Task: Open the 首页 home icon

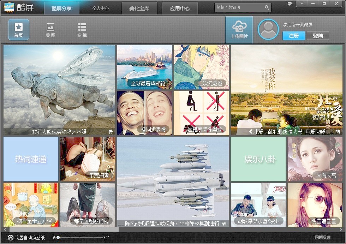Action: [x=18, y=30]
